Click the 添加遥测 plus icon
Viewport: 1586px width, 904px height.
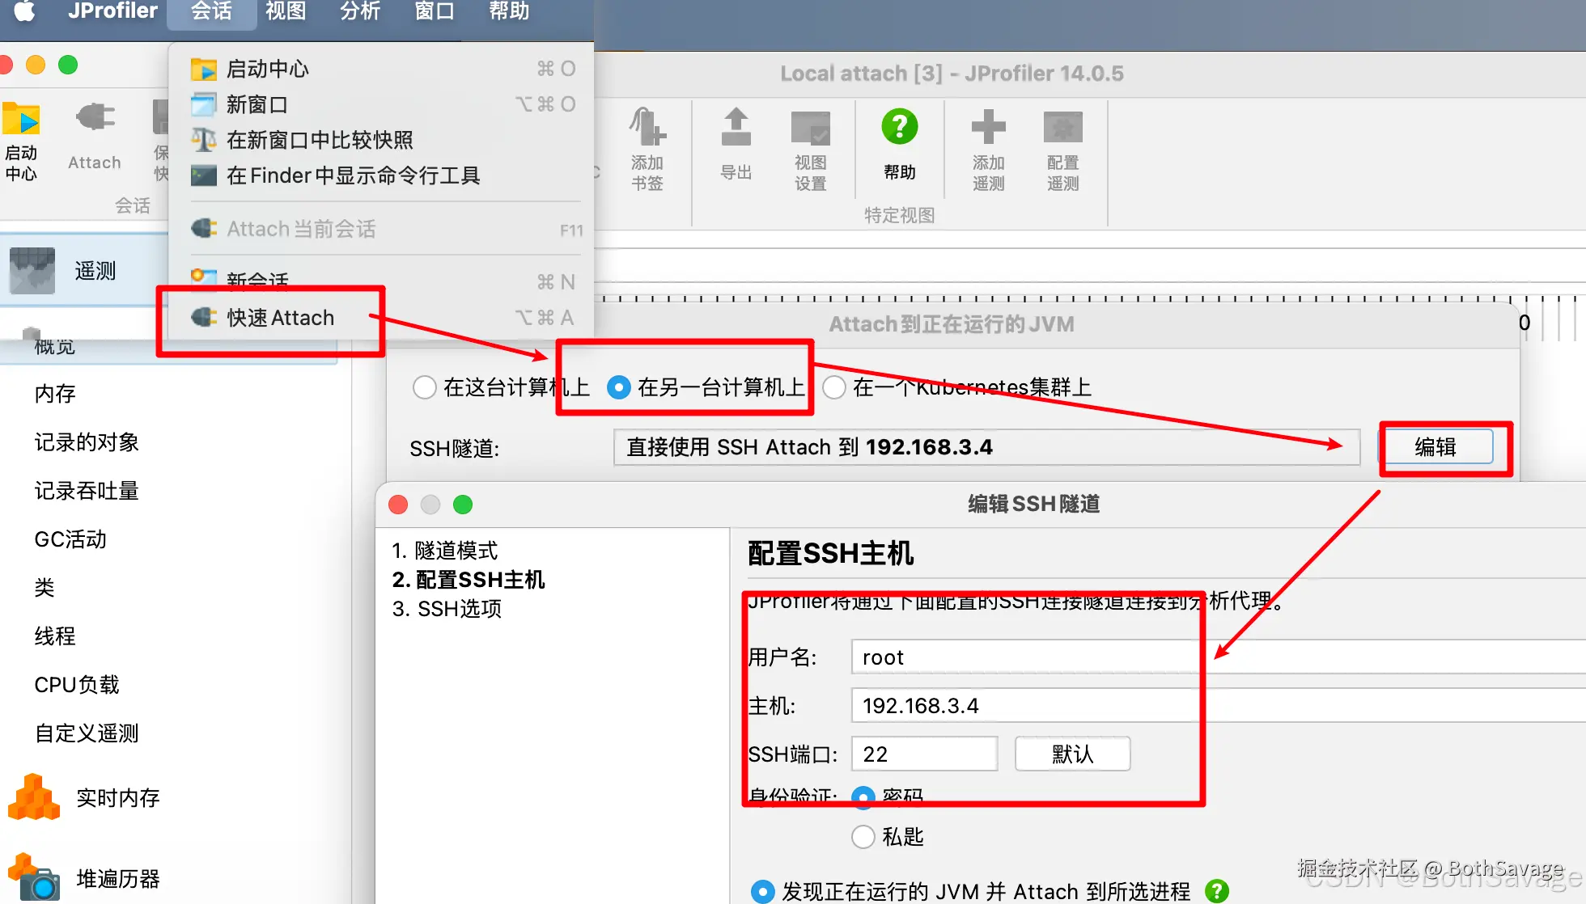pos(988,128)
